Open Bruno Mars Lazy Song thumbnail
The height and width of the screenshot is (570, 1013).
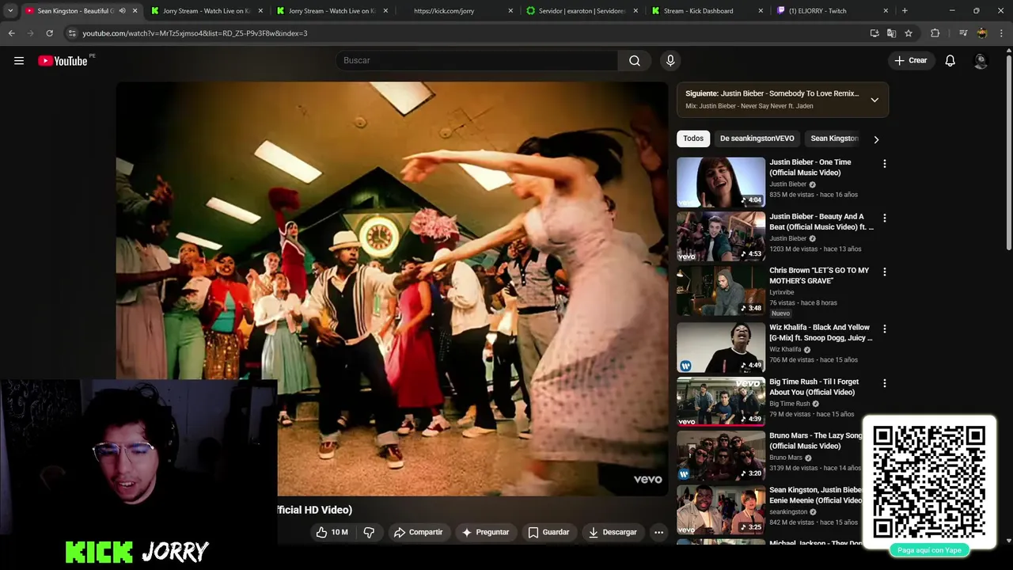click(x=721, y=455)
